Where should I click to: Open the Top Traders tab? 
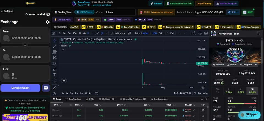[73, 99]
